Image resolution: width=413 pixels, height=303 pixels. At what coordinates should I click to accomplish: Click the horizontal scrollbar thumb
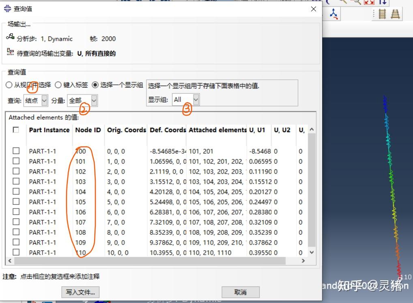point(150,261)
